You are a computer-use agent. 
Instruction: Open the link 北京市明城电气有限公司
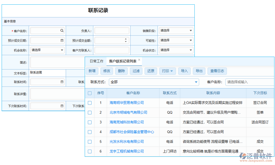point(128,112)
